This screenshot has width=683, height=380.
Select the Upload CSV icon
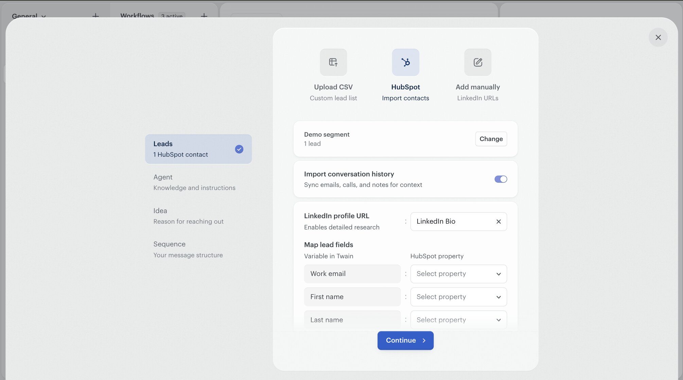pyautogui.click(x=333, y=62)
